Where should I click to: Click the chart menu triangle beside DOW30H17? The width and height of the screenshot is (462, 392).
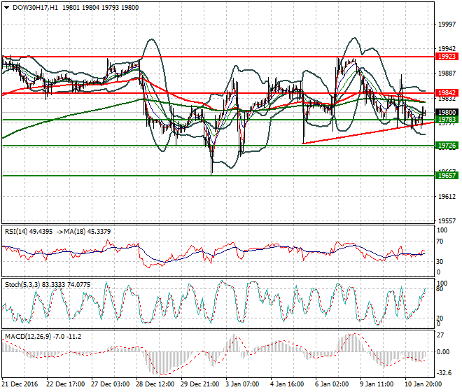[7, 8]
